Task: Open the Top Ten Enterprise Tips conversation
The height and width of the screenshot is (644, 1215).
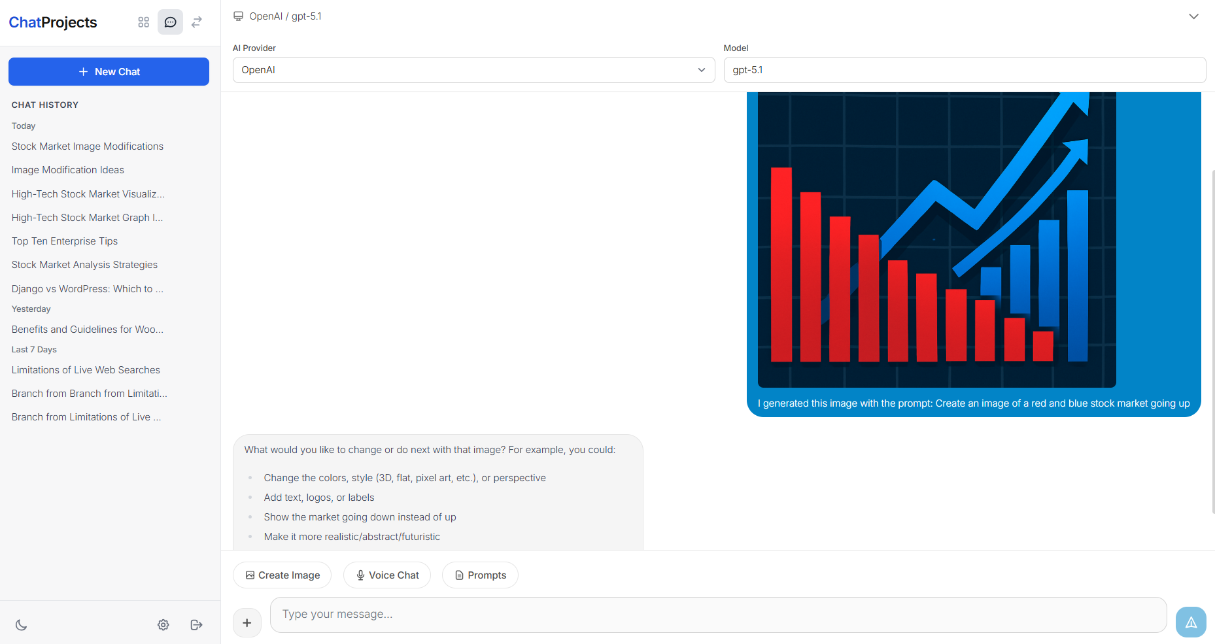Action: coord(64,241)
